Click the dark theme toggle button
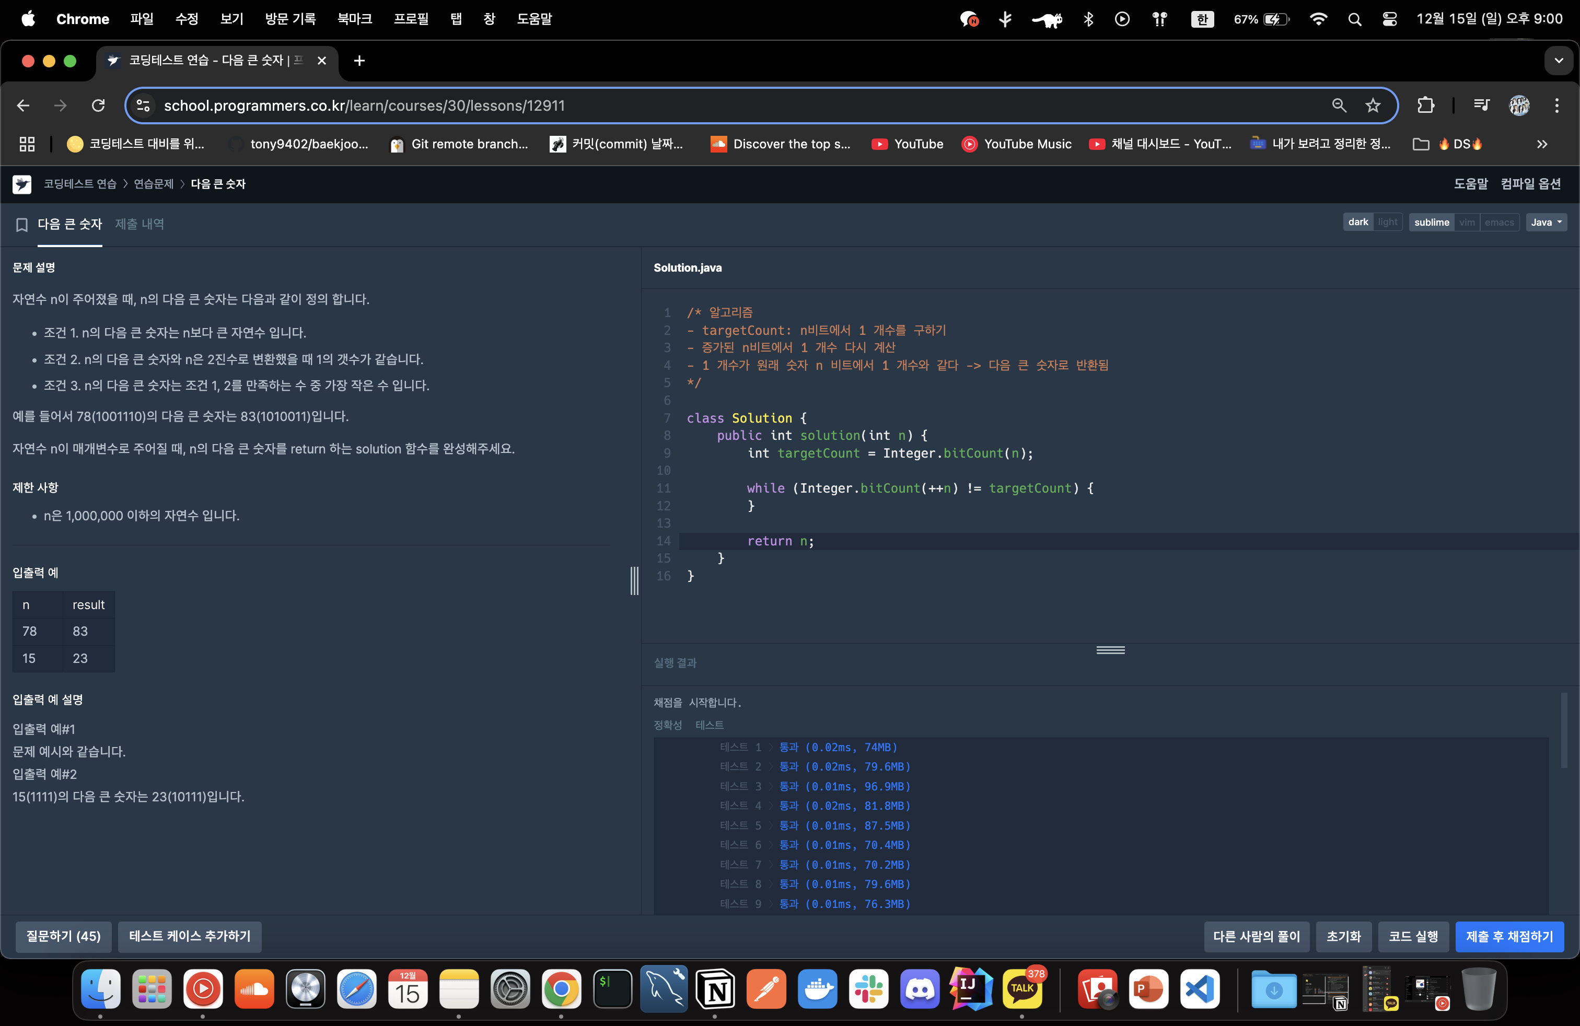The image size is (1580, 1026). tap(1356, 222)
